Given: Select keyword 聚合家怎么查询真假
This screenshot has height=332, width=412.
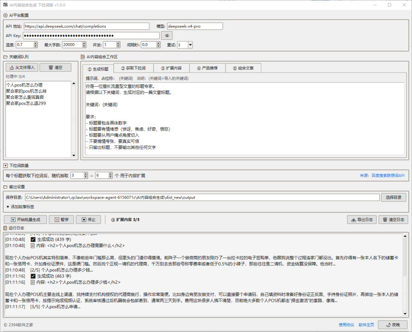Looking at the screenshot, I should [x=25, y=97].
